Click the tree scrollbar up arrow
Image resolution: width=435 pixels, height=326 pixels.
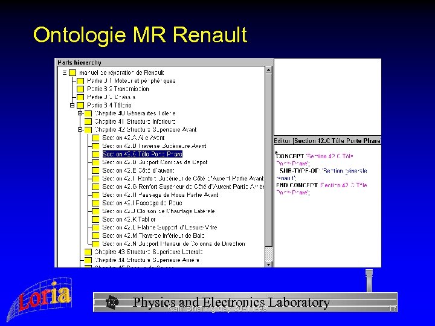coord(269,70)
